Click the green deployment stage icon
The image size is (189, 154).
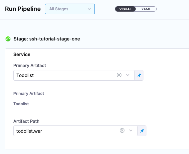[8, 39]
